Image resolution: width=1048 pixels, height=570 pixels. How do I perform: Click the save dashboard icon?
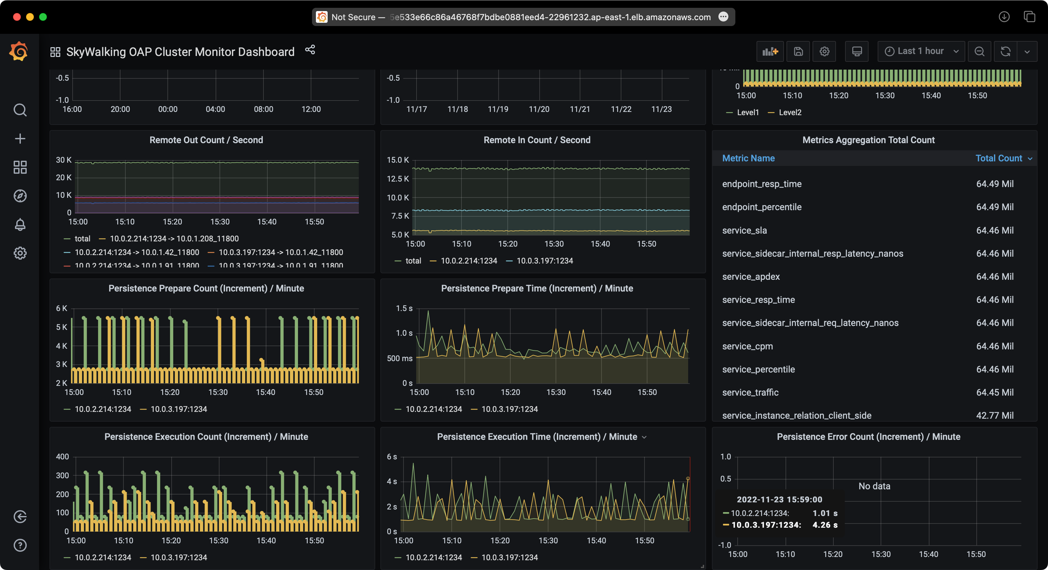pyautogui.click(x=797, y=51)
